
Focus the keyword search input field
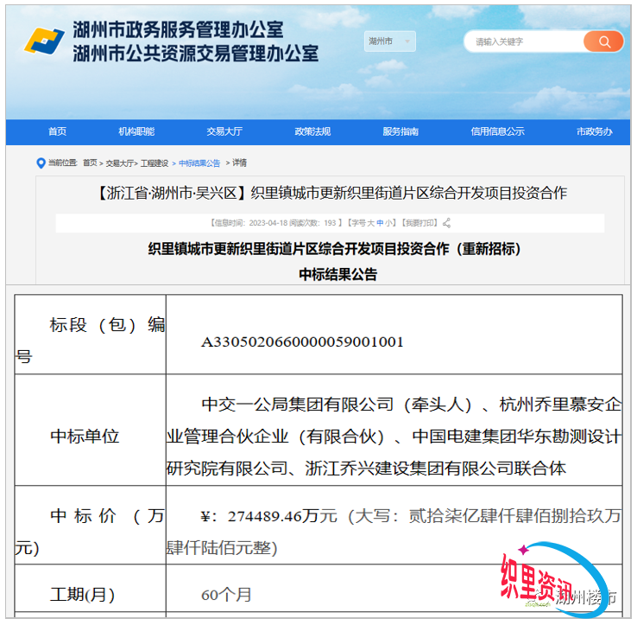524,41
